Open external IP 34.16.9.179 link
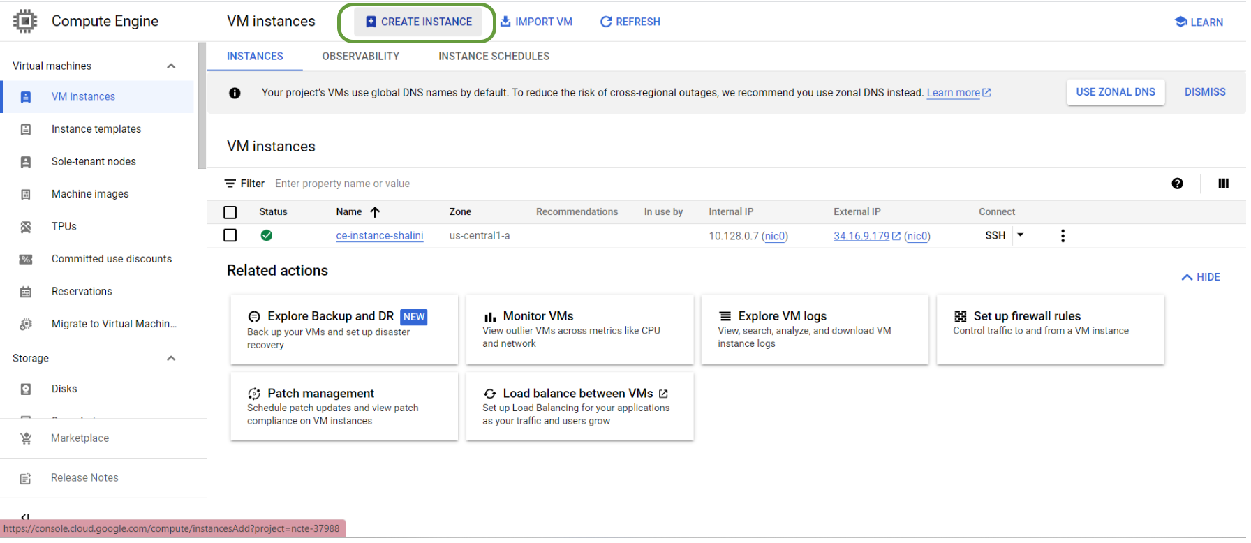The height and width of the screenshot is (543, 1251). pyautogui.click(x=867, y=236)
